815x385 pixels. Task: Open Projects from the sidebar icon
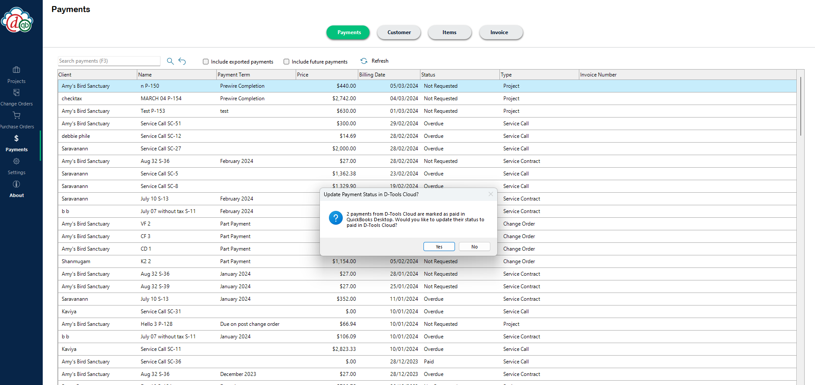pos(16,70)
